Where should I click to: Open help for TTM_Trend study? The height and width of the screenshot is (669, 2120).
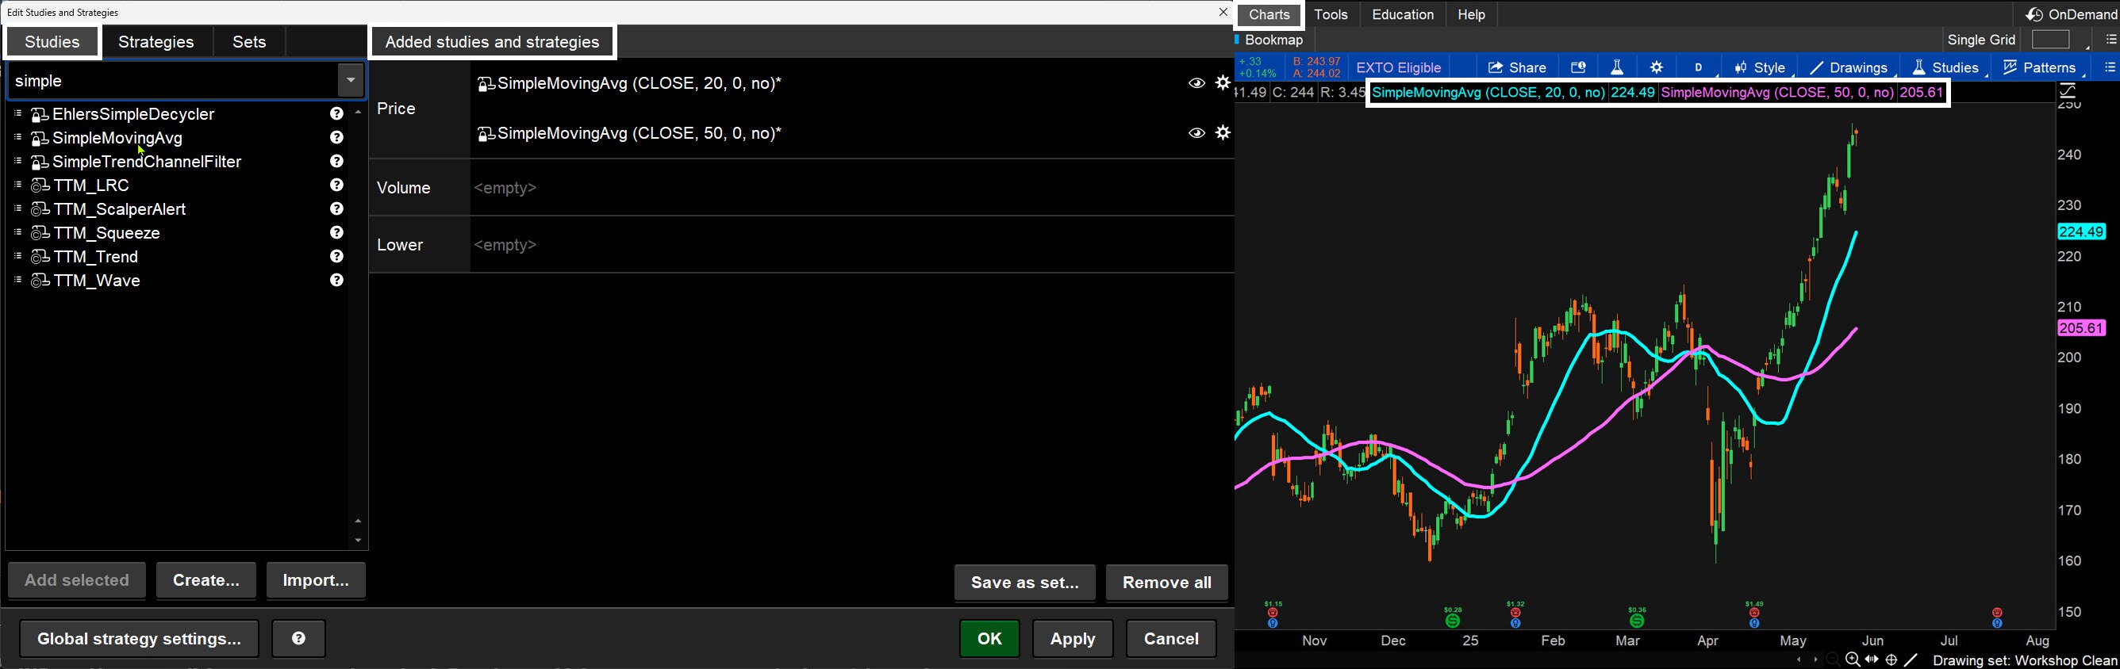pyautogui.click(x=336, y=258)
